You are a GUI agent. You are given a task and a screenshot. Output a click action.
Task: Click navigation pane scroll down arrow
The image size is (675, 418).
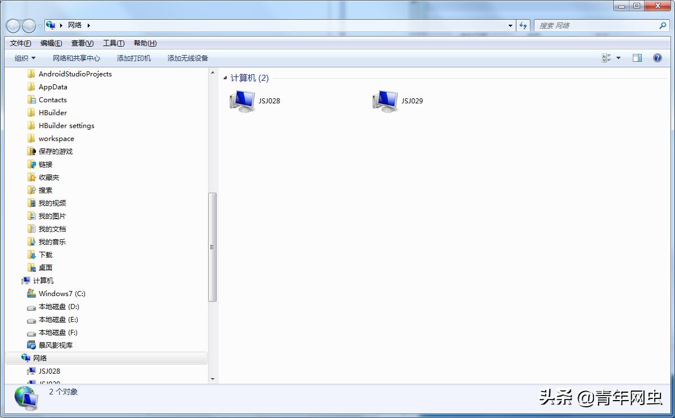(x=212, y=379)
